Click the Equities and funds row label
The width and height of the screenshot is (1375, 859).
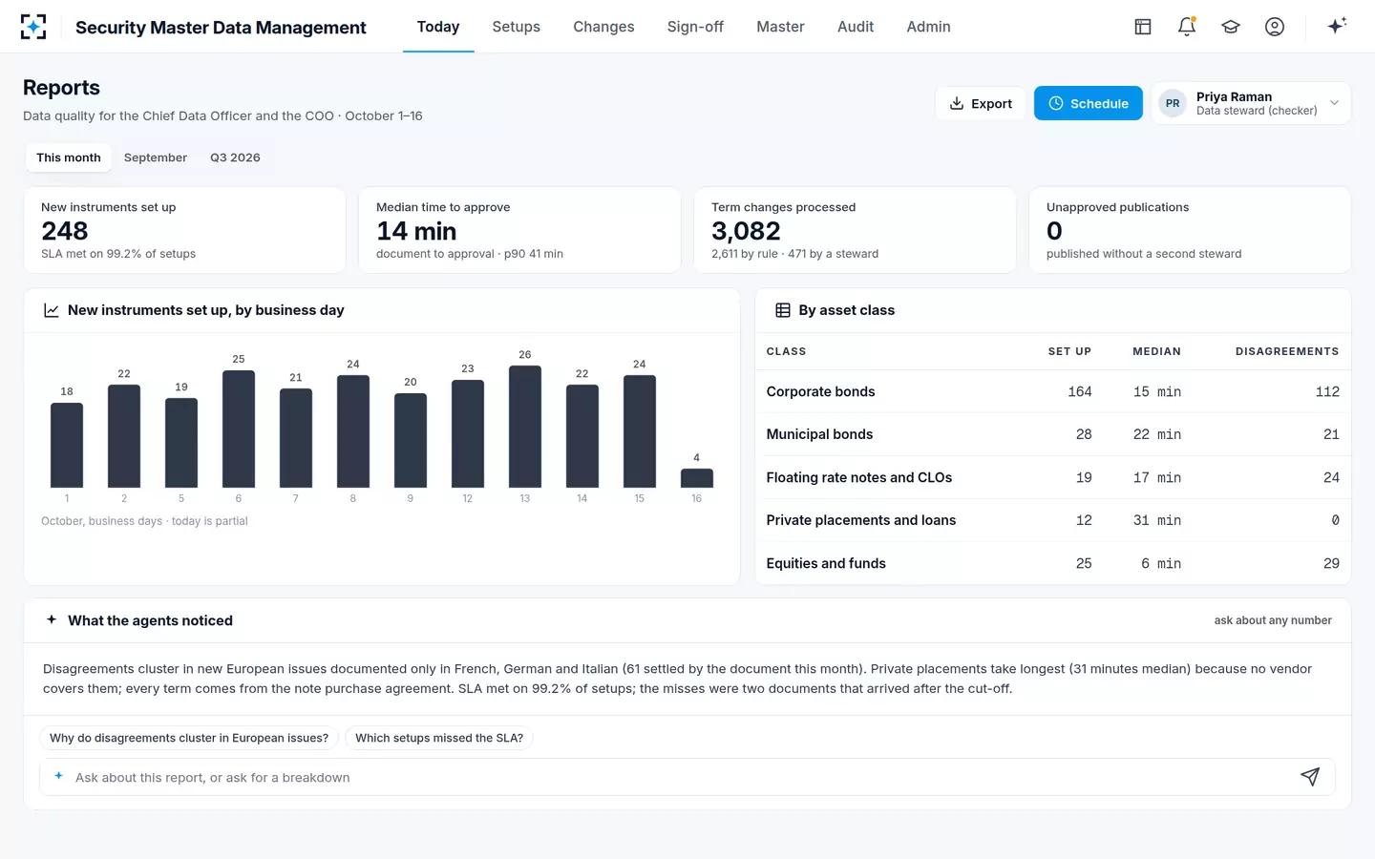(x=826, y=563)
